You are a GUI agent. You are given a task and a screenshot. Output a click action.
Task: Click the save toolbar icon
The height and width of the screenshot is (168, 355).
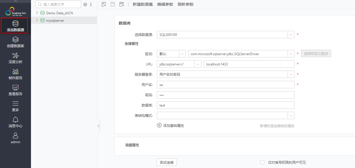[x=112, y=4]
